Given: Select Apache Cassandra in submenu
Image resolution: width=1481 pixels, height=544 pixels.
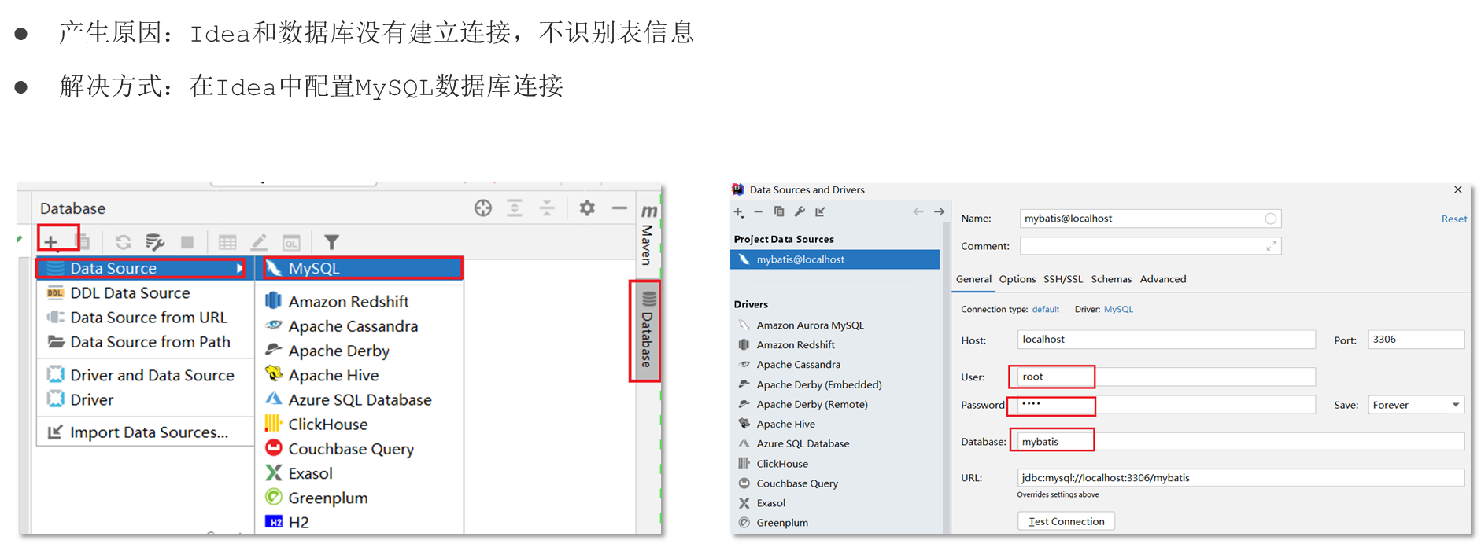Looking at the screenshot, I should pyautogui.click(x=360, y=326).
